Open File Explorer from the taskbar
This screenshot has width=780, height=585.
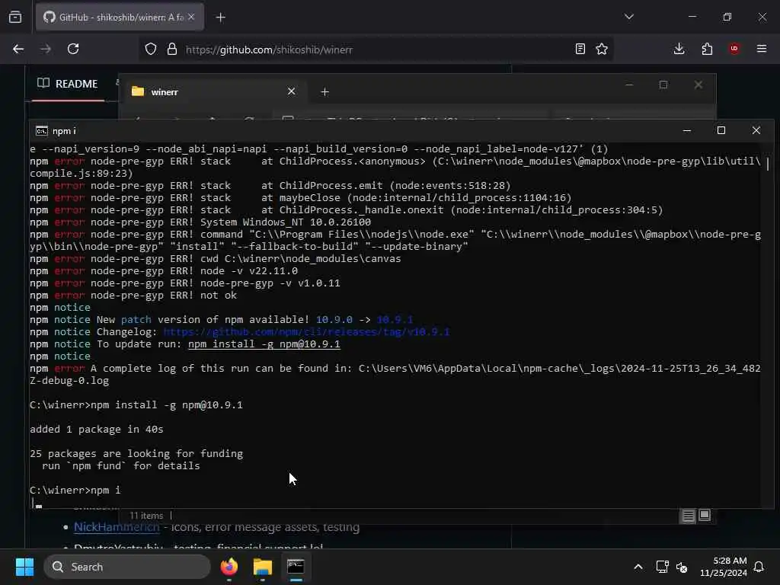pyautogui.click(x=263, y=567)
